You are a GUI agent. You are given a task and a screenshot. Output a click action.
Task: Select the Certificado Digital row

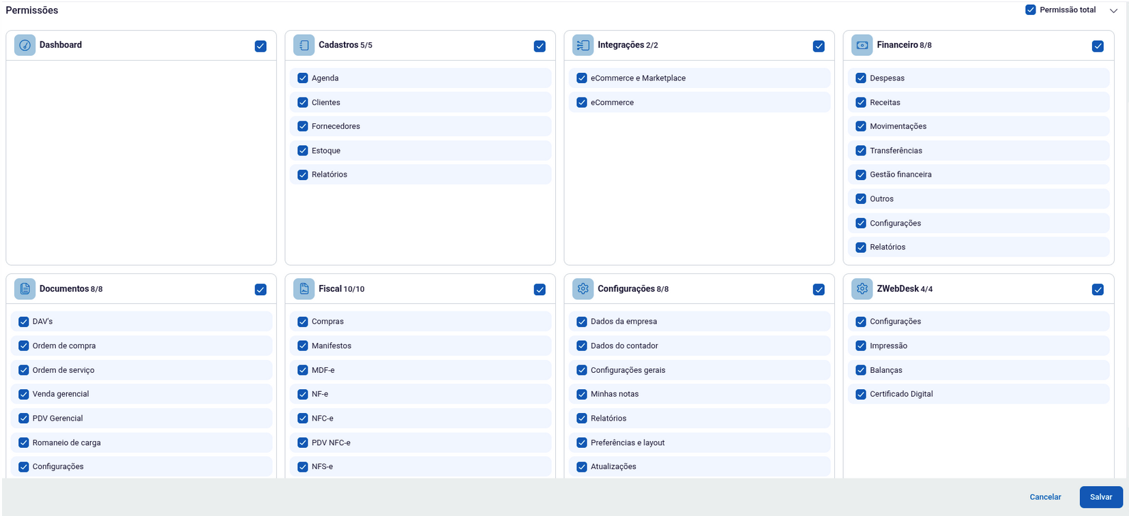tap(901, 394)
